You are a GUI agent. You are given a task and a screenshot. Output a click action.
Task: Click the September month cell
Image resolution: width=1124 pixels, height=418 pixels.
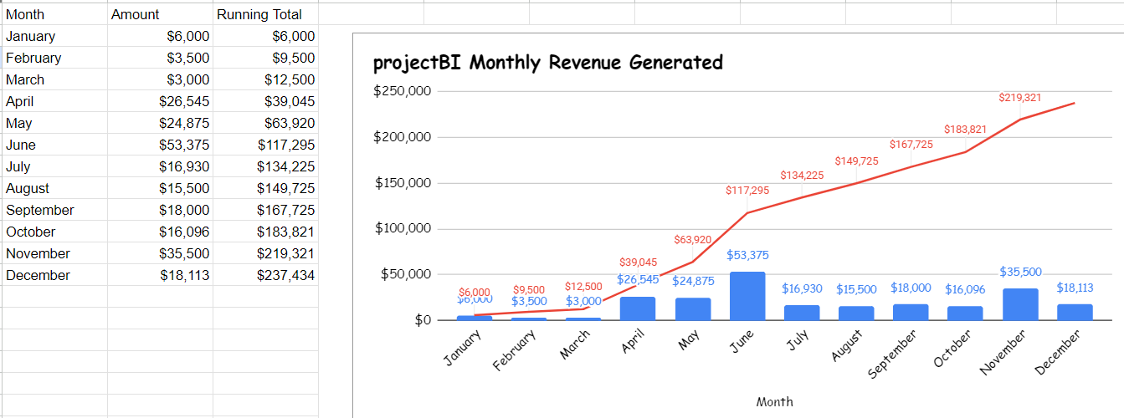[x=54, y=210]
